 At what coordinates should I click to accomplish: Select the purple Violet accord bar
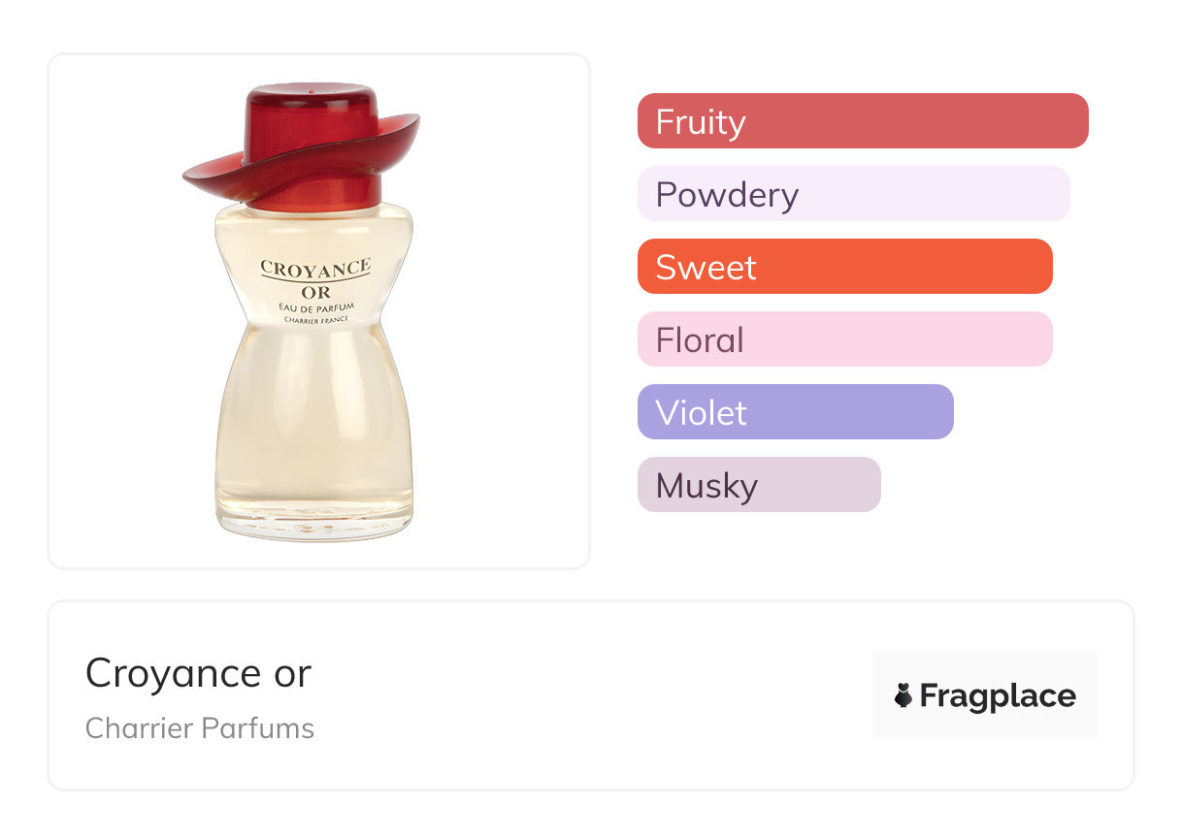(x=795, y=412)
